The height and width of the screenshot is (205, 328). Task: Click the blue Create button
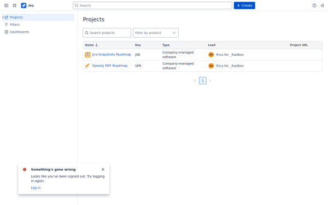244,5
